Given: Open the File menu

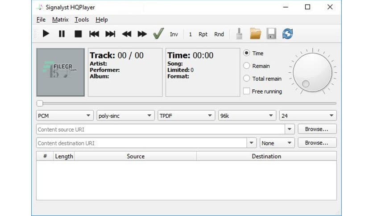Looking at the screenshot, I should (x=41, y=20).
